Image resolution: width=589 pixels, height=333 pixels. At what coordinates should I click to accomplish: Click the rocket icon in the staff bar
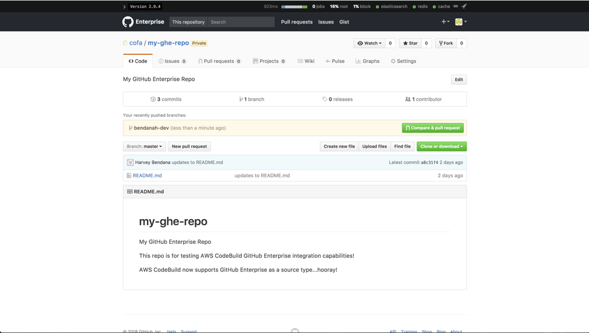(464, 6)
